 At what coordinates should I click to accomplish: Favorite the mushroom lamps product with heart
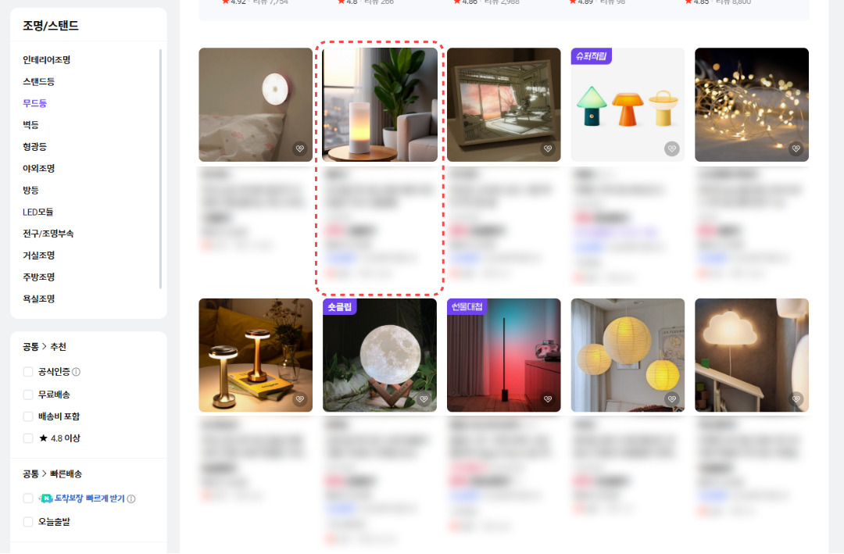coord(672,148)
